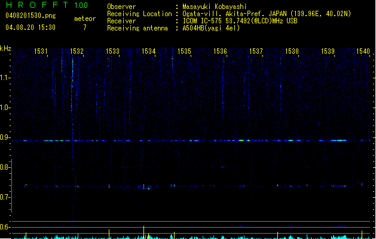Click the 0.6 kHz frequency tick label
This screenshot has height=239, width=376.
coord(5,227)
